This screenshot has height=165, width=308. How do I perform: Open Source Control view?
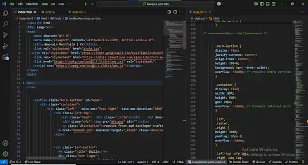pyautogui.click(x=5, y=35)
